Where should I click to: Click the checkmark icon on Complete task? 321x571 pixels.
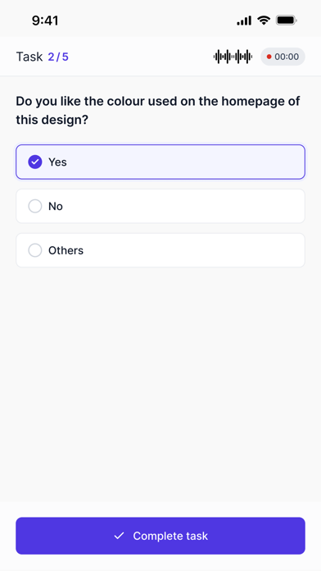119,536
